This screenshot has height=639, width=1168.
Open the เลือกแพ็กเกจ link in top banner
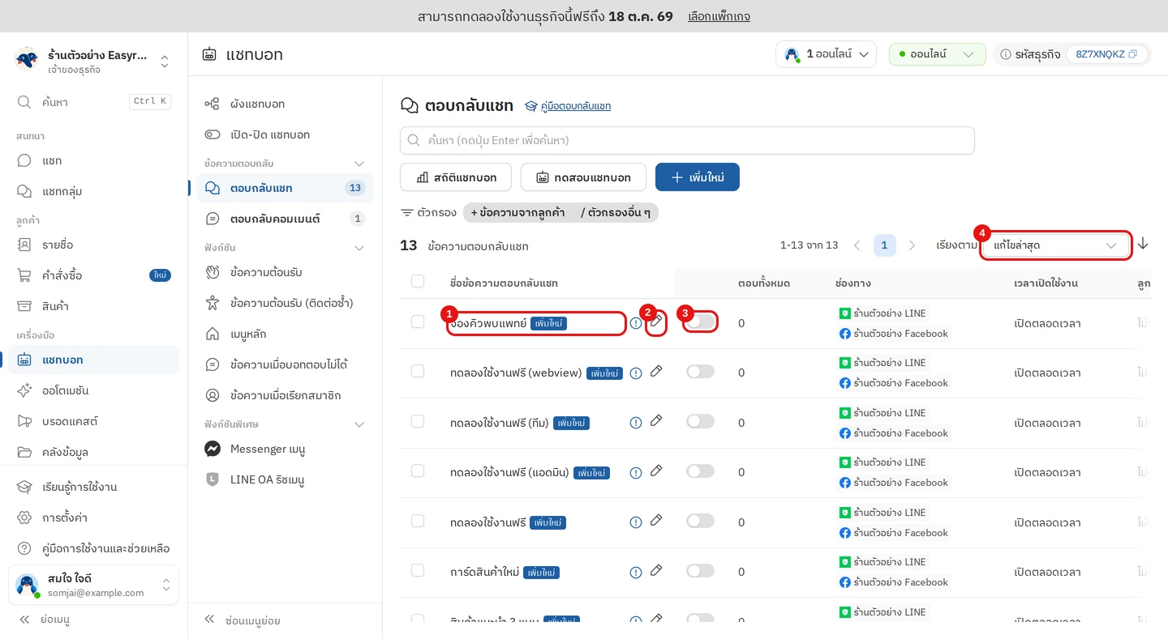719,16
